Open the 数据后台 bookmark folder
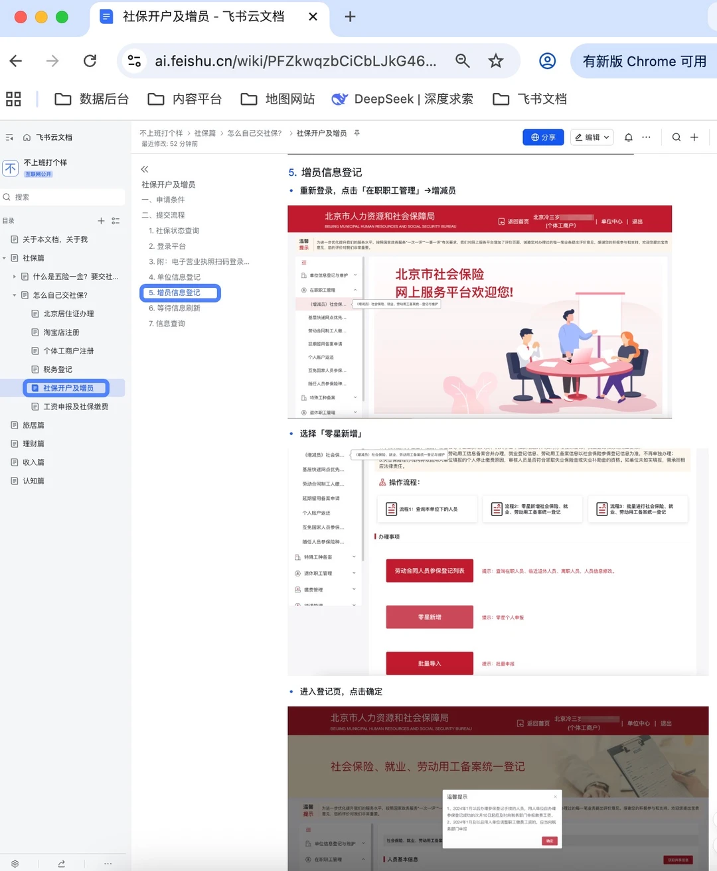The image size is (717, 871). point(92,99)
